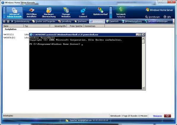Open the Manage Websites tab
This screenshot has height=125, width=177.
click(66, 12)
